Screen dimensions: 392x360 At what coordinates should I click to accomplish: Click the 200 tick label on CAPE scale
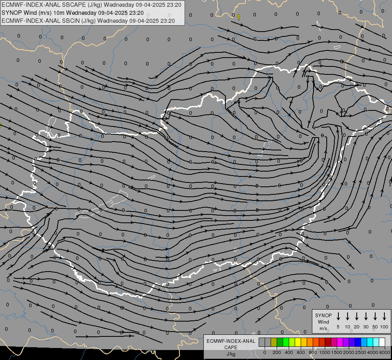[x=277, y=352]
